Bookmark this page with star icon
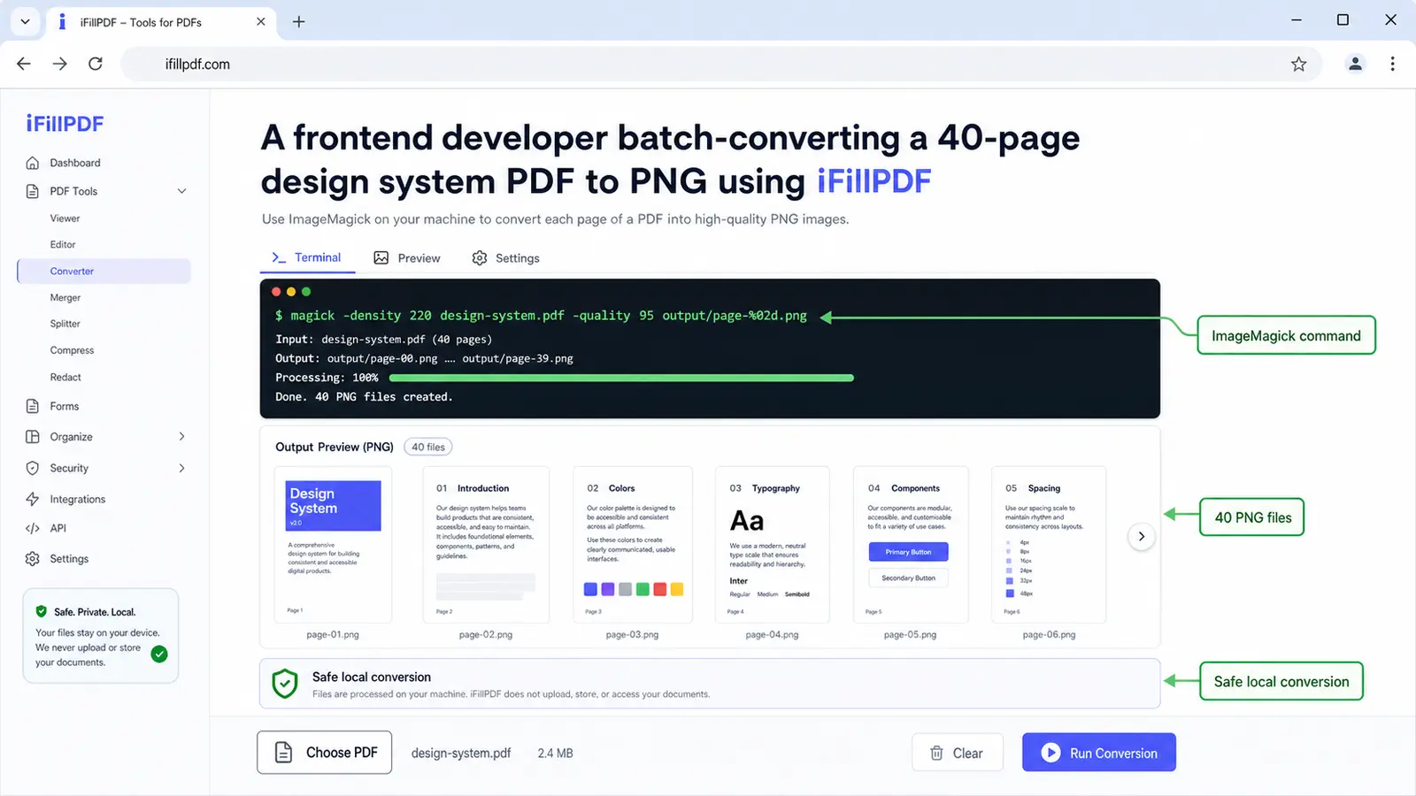The width and height of the screenshot is (1416, 796). (x=1298, y=64)
